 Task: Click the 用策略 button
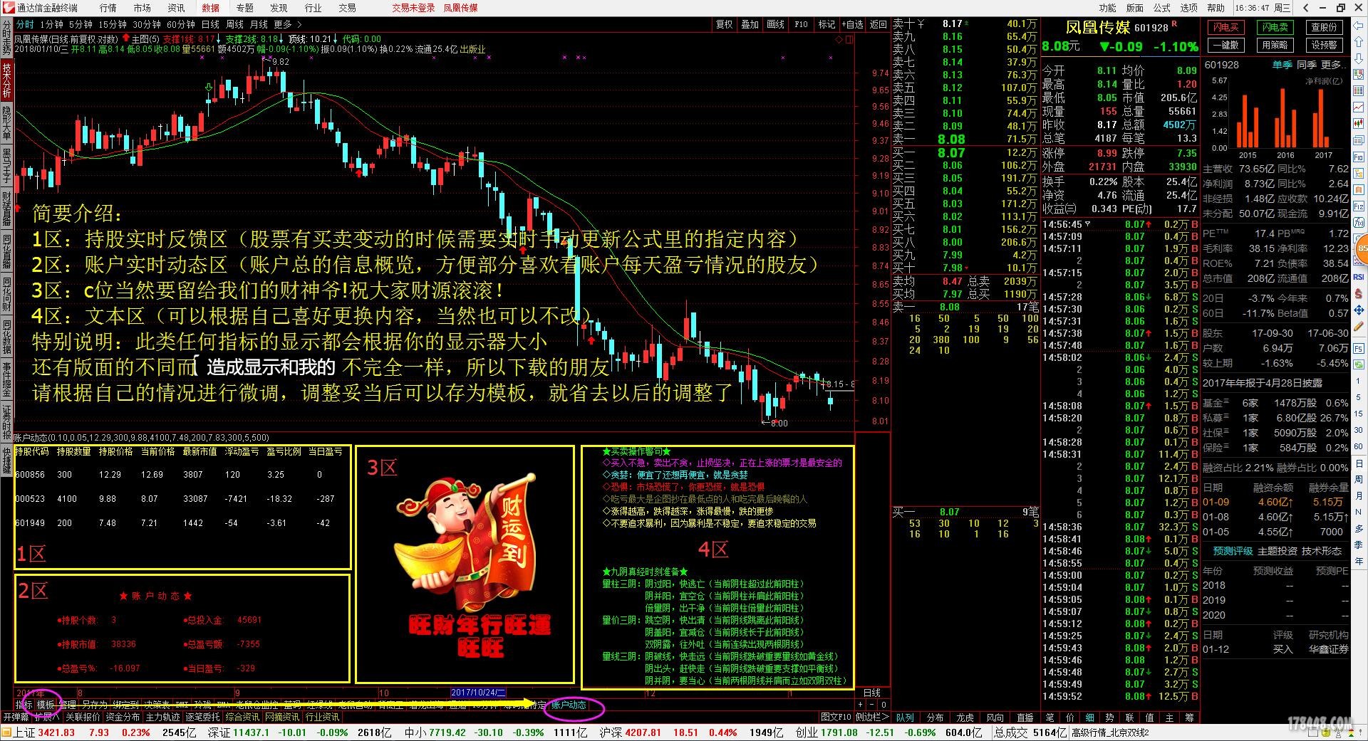click(x=1275, y=45)
